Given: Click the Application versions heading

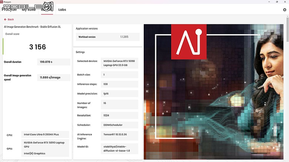Looking at the screenshot, I should click(87, 29).
